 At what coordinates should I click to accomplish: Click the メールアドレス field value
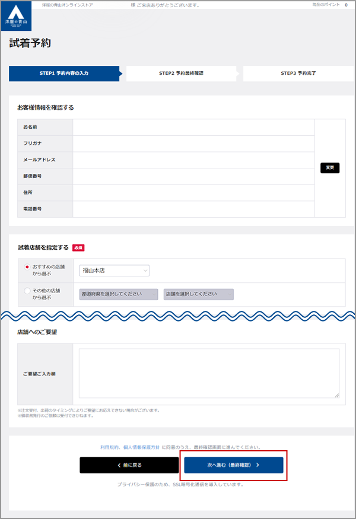click(193, 160)
